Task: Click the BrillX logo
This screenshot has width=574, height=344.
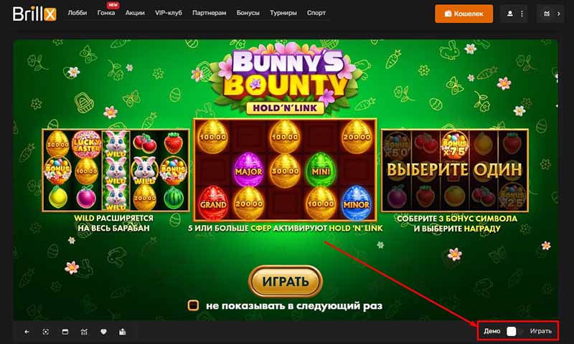Action: (34, 14)
